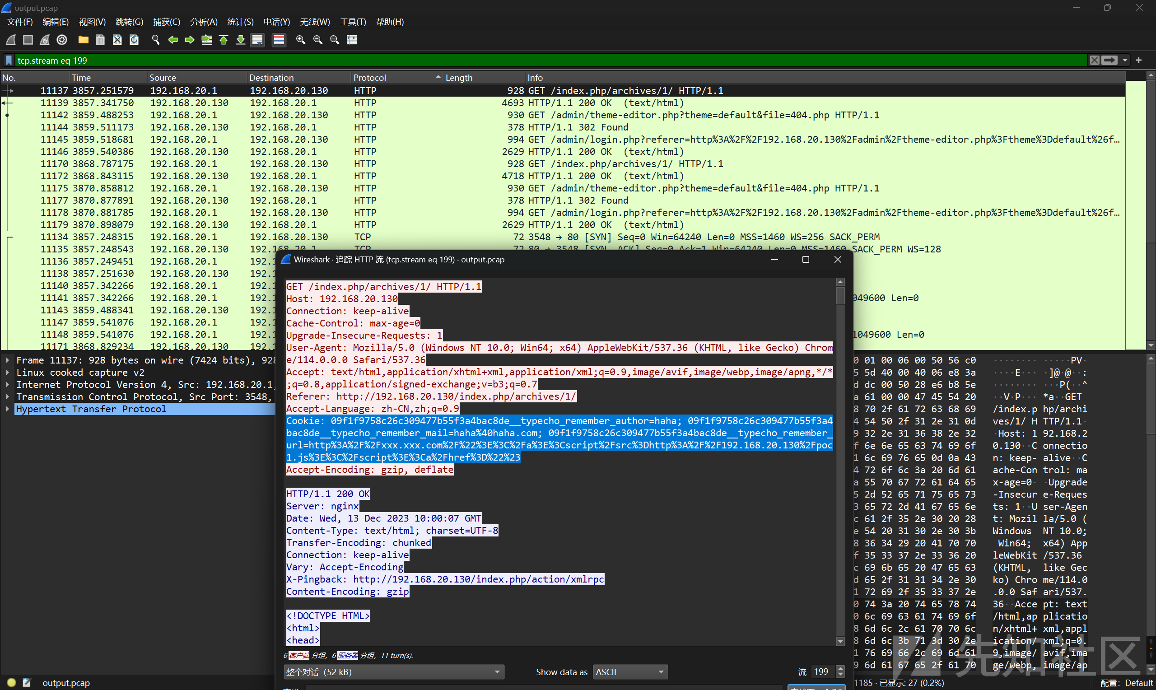Clear the display filter X button

point(1095,61)
